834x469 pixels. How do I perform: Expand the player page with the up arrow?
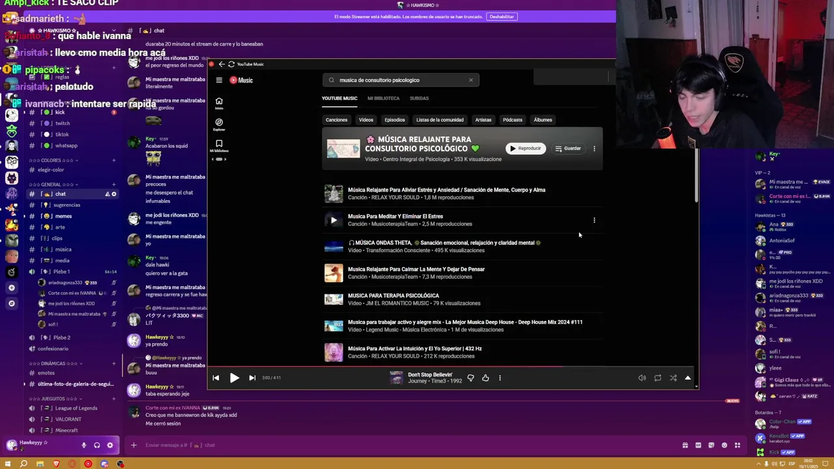687,378
